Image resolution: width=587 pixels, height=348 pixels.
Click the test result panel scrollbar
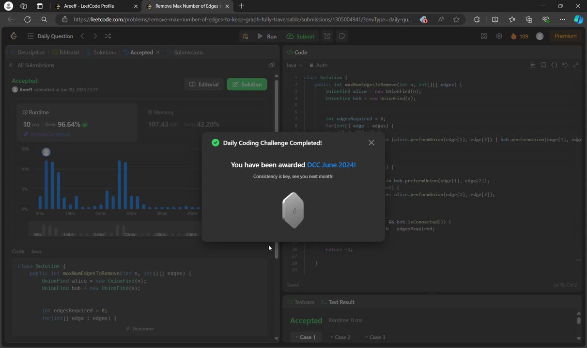pos(578,320)
